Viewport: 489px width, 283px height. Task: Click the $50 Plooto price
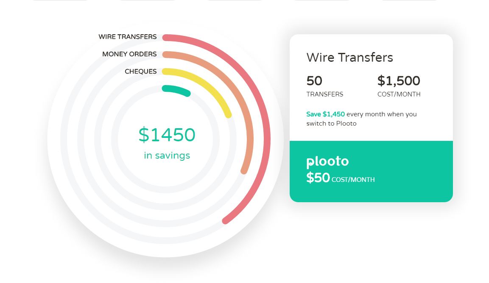pos(318,178)
